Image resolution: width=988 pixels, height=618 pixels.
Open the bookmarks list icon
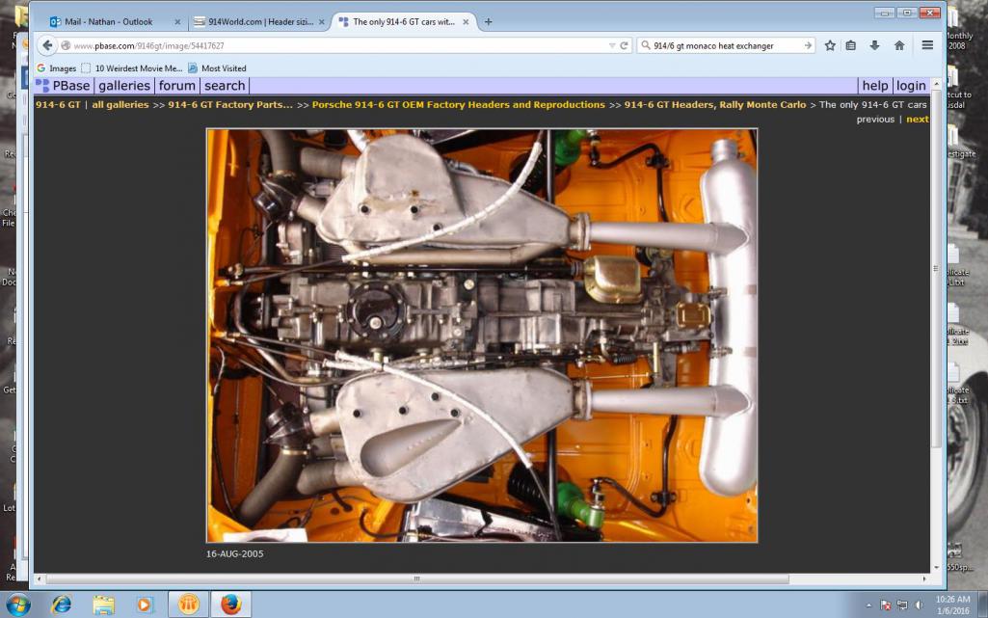(851, 45)
